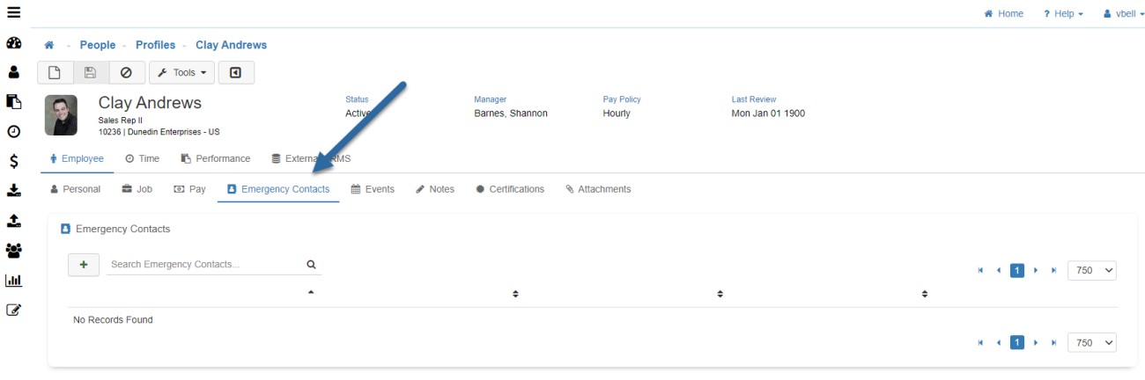1145x380 pixels.
Task: Open the dollar sign payroll icon
Action: [x=13, y=161]
